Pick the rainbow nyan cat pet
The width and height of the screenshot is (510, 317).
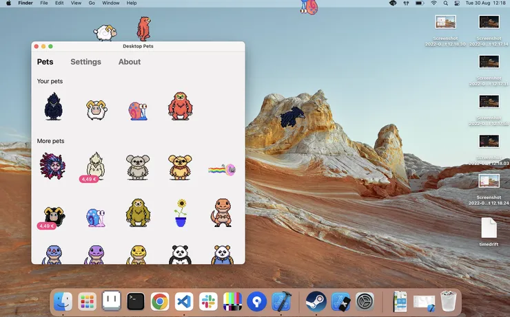(222, 170)
